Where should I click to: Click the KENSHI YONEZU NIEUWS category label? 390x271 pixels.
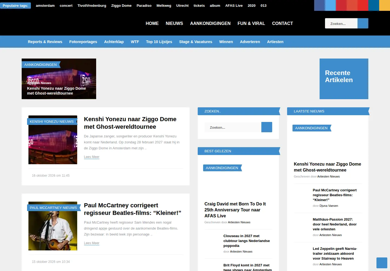(52, 121)
